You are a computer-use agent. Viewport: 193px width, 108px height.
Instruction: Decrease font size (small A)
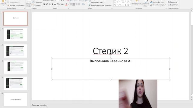(64, 1)
